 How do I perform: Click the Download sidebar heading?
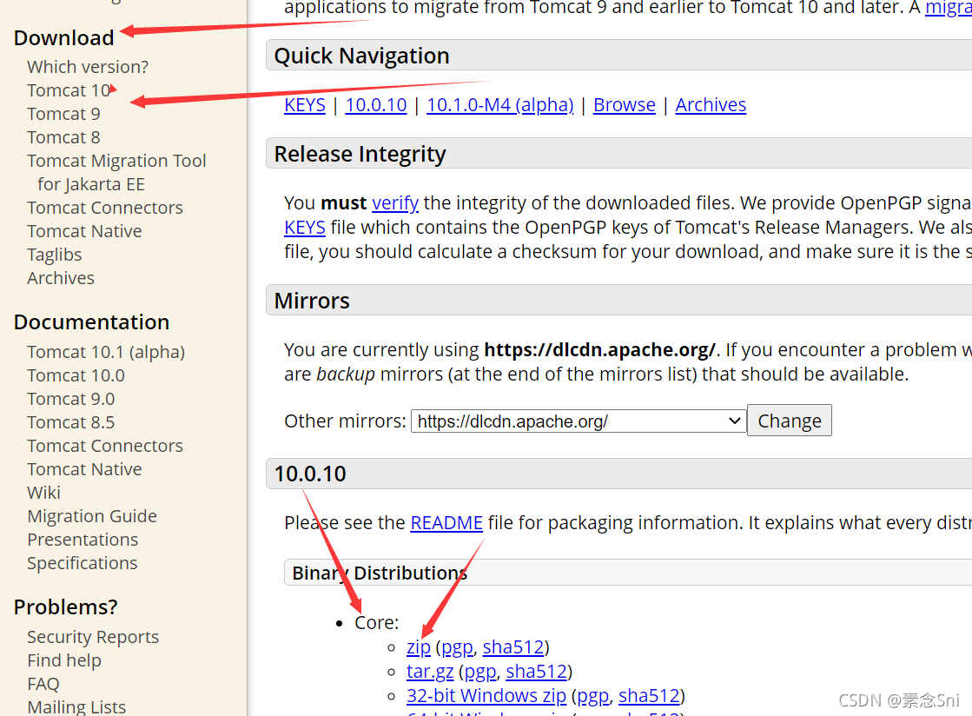tap(64, 38)
